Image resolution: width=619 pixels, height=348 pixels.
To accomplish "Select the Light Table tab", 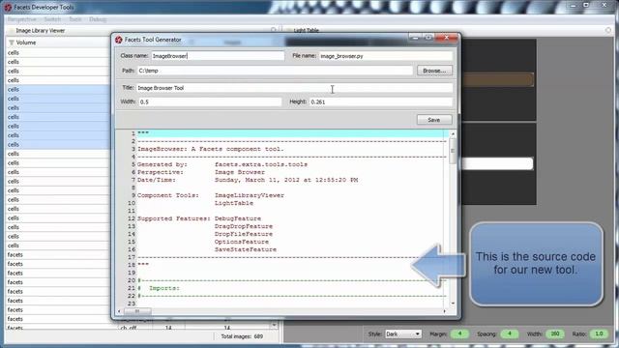I will (x=306, y=30).
